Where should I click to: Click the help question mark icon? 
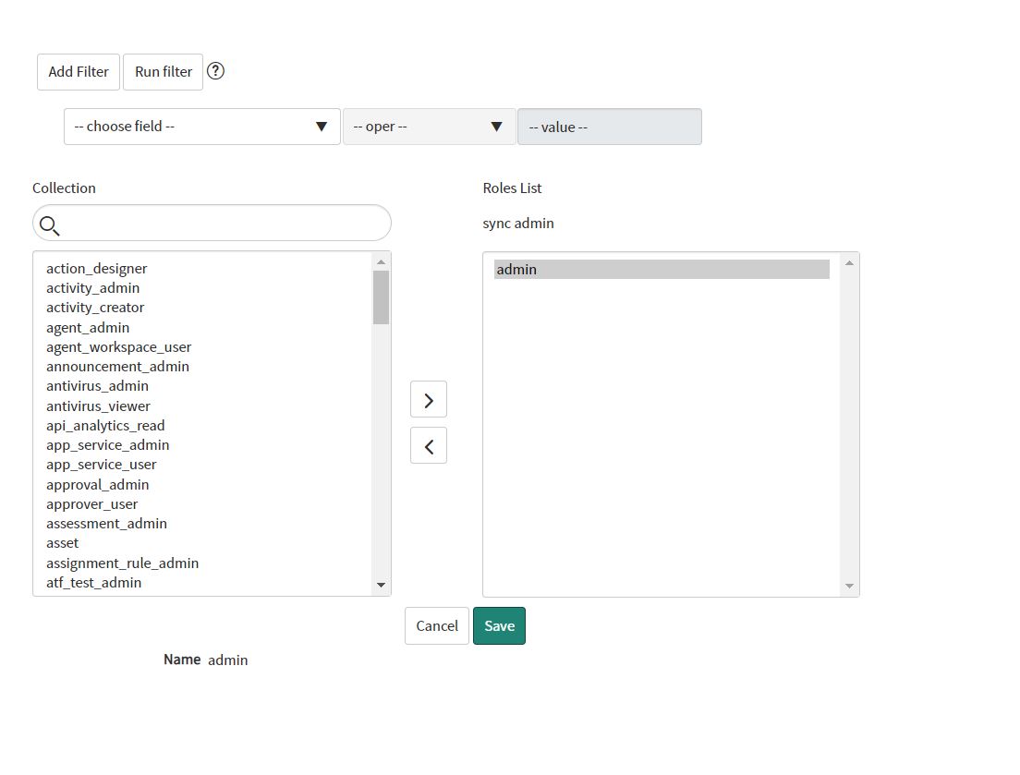click(x=215, y=70)
